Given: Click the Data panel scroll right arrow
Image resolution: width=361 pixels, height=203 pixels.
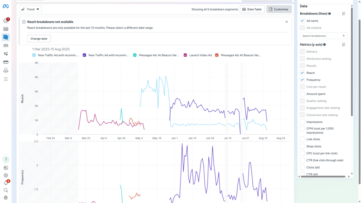Looking at the screenshot, I should click(349, 177).
